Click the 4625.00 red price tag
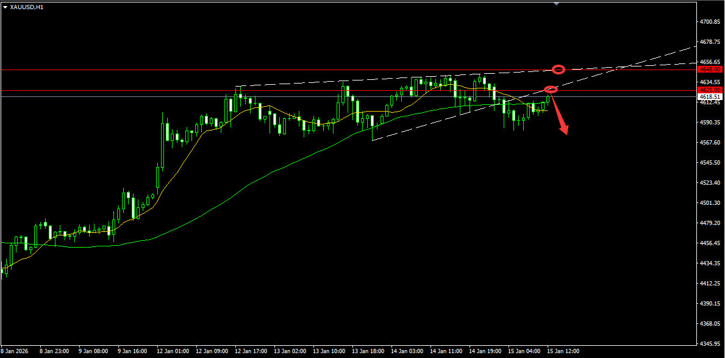This screenshot has width=725, height=358. [x=709, y=90]
